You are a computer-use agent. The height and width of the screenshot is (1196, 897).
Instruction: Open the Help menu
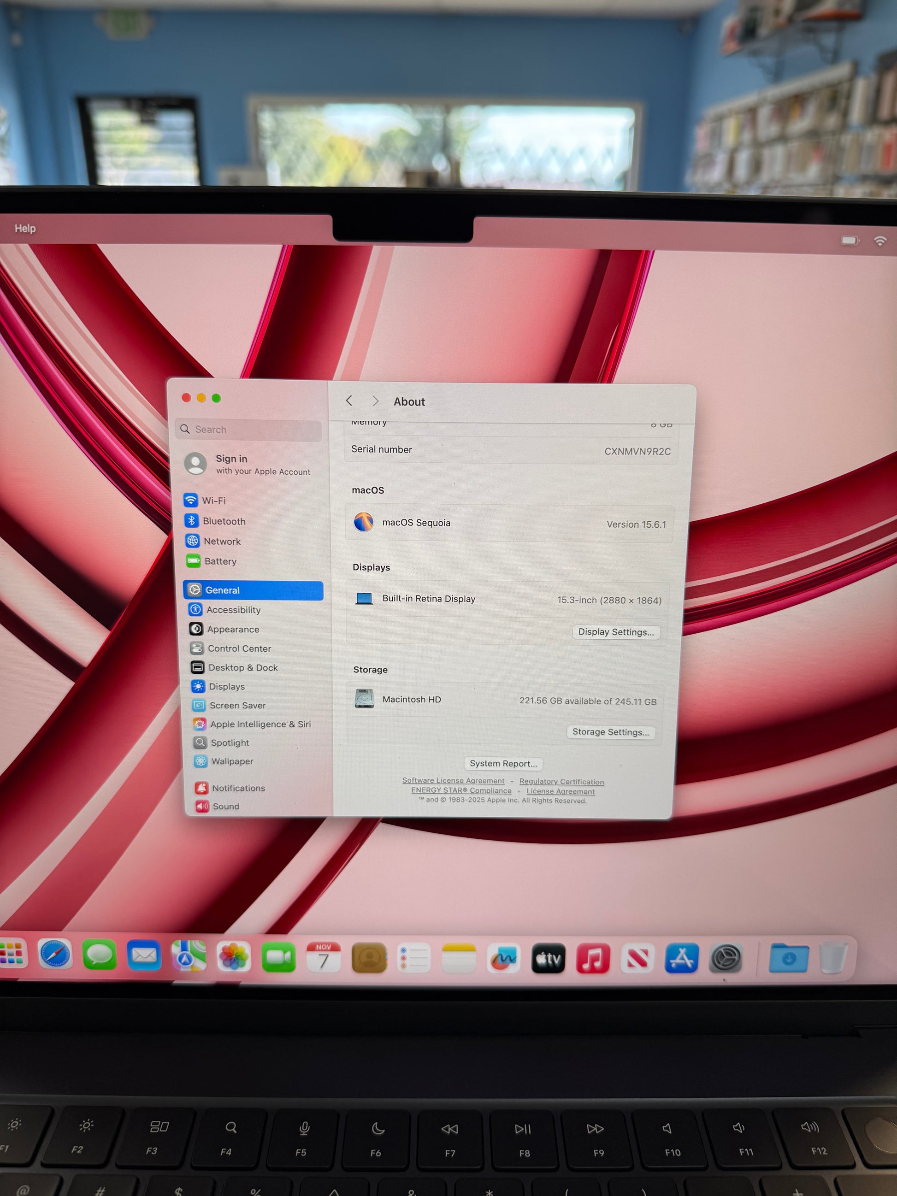(25, 228)
